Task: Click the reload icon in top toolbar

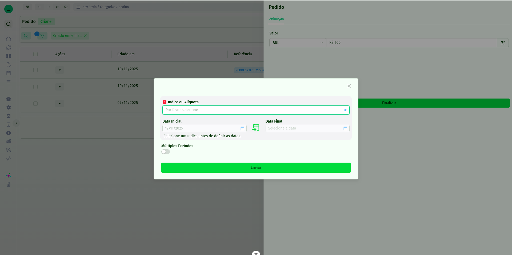Action: coord(57,7)
